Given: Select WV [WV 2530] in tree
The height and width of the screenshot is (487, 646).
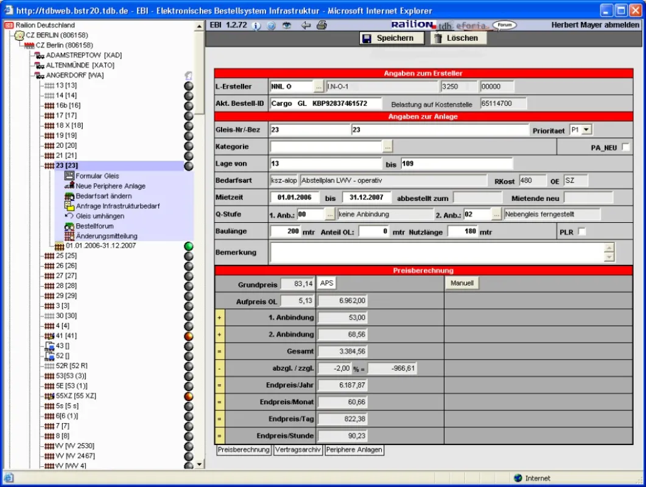Looking at the screenshot, I should [75, 446].
